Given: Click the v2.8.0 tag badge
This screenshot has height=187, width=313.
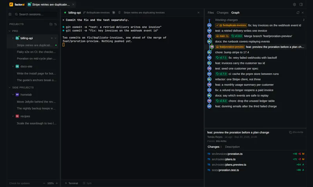Looking at the screenshot, I should point(237,36).
